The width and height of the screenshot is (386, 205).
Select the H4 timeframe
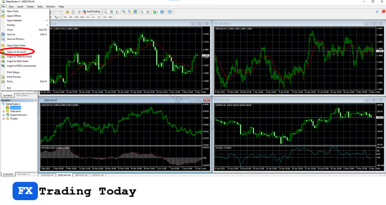(x=93, y=17)
